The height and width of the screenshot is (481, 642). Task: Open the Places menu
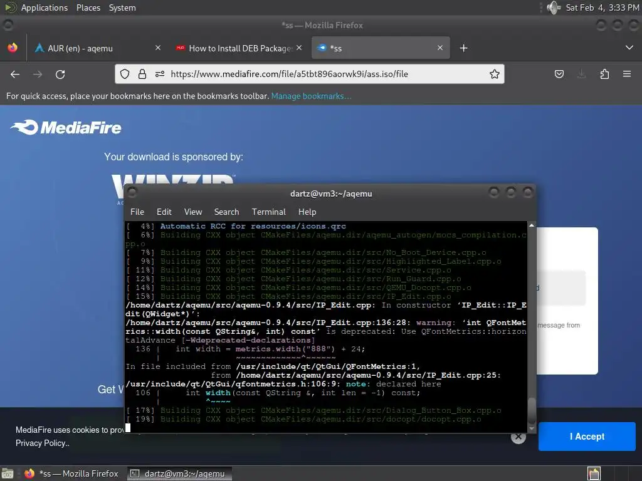click(88, 8)
